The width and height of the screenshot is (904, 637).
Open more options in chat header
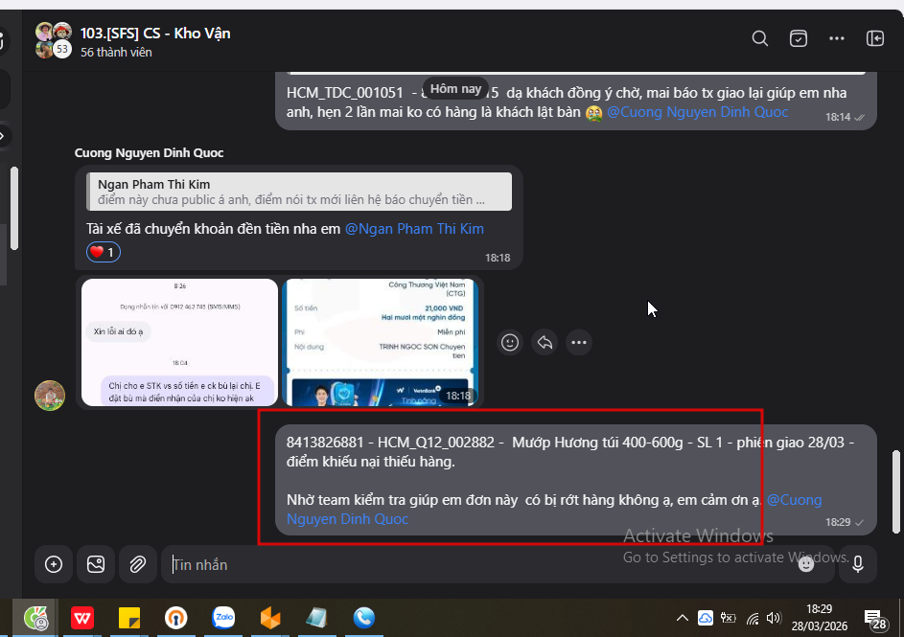point(837,38)
